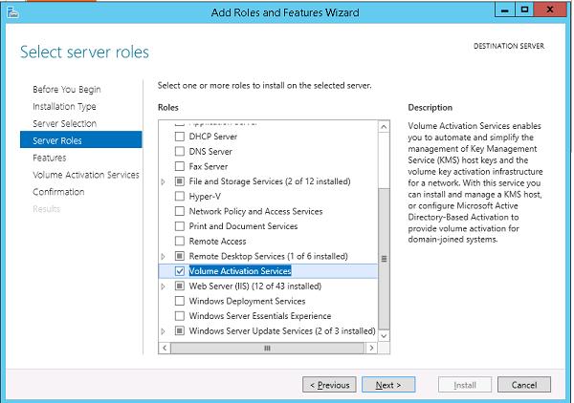Switch to Installation Type step
Screen dimensions: 574x403
click(x=64, y=106)
